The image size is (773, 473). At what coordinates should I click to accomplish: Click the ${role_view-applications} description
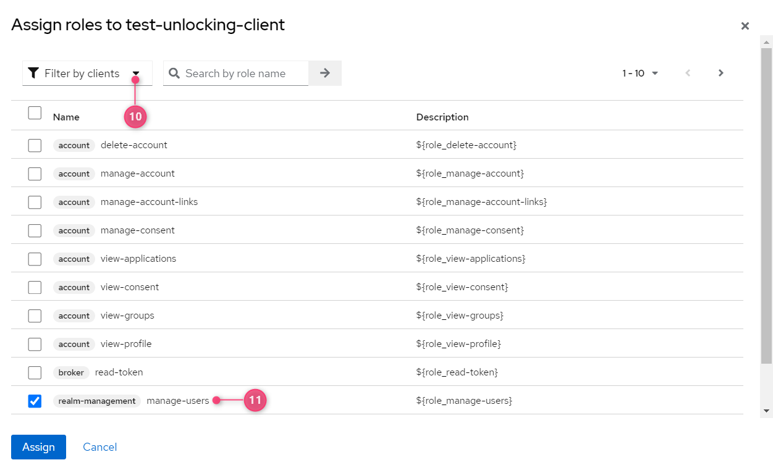point(471,259)
